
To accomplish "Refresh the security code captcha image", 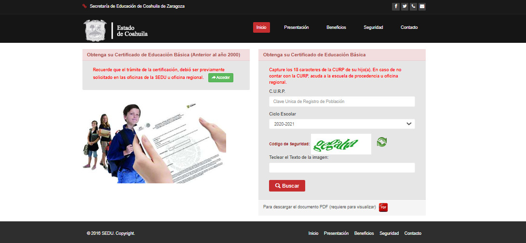I will coord(382,142).
